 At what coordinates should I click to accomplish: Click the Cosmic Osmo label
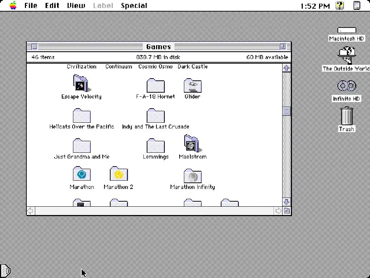[x=155, y=67]
